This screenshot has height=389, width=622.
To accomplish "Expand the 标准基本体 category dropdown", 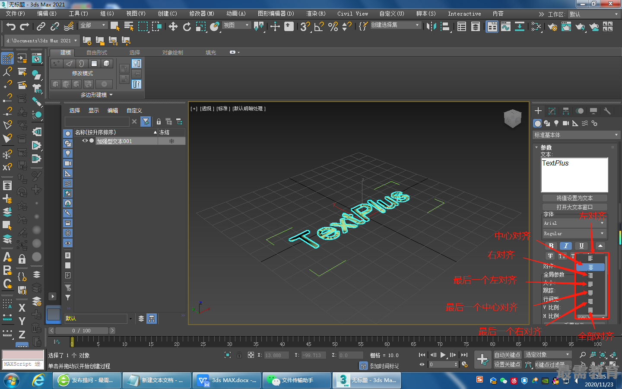I will pyautogui.click(x=576, y=135).
